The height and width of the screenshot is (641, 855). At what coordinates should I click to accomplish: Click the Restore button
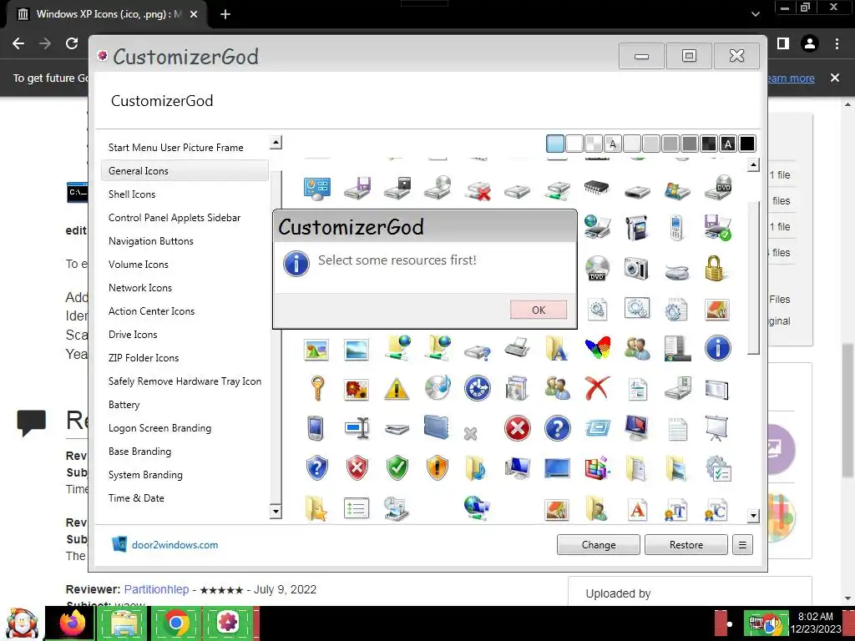[686, 544]
